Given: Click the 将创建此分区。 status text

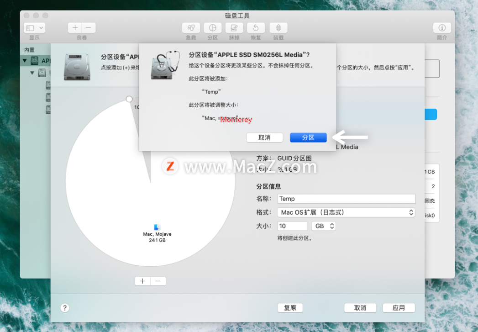Looking at the screenshot, I should tap(295, 238).
